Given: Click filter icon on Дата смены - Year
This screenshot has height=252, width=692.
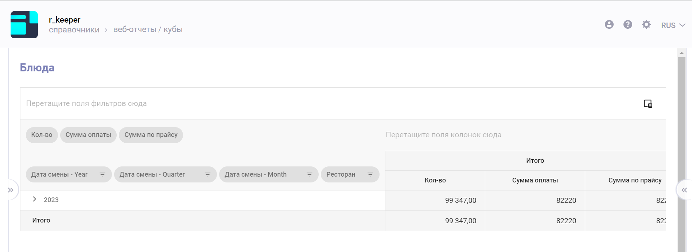Looking at the screenshot, I should coord(102,174).
